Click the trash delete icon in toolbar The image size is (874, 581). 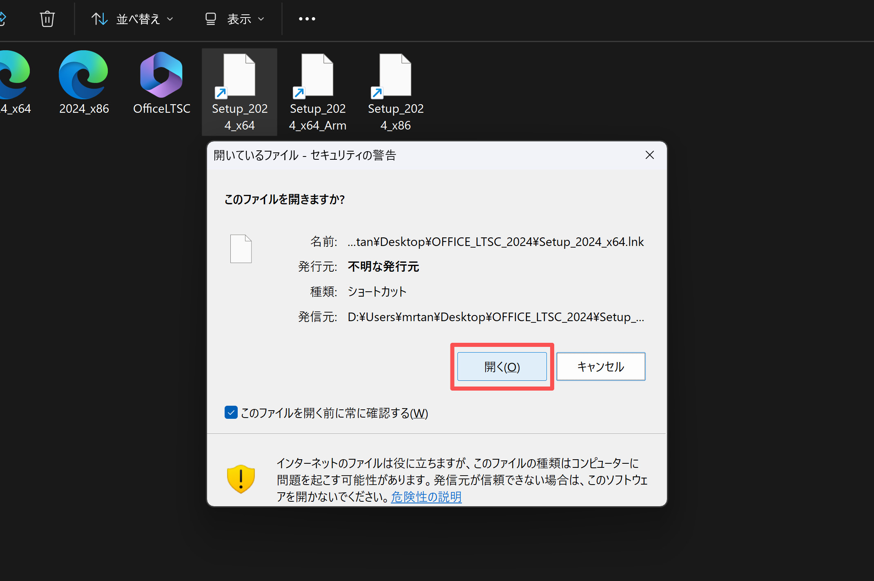click(x=47, y=19)
